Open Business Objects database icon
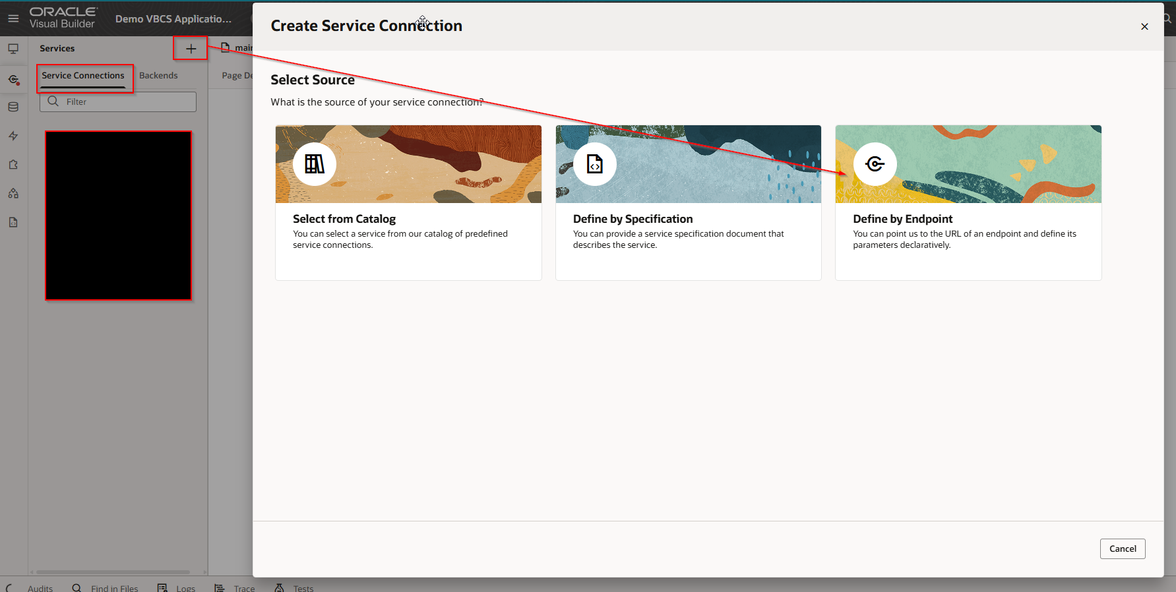 point(13,107)
